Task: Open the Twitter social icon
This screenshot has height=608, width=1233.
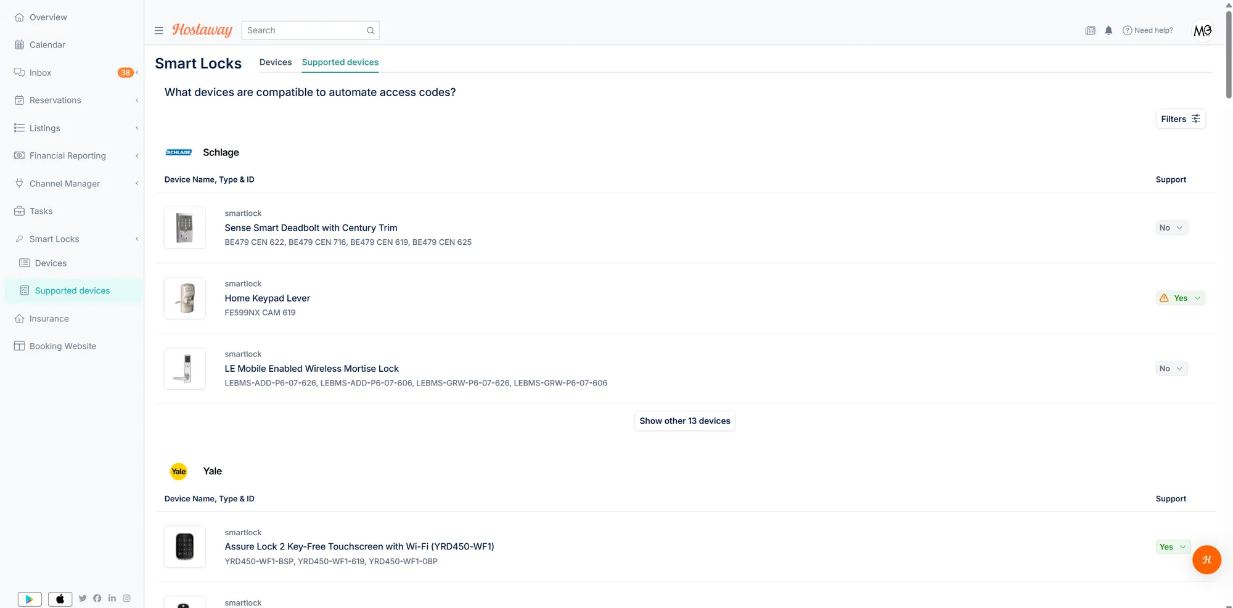Action: click(83, 598)
